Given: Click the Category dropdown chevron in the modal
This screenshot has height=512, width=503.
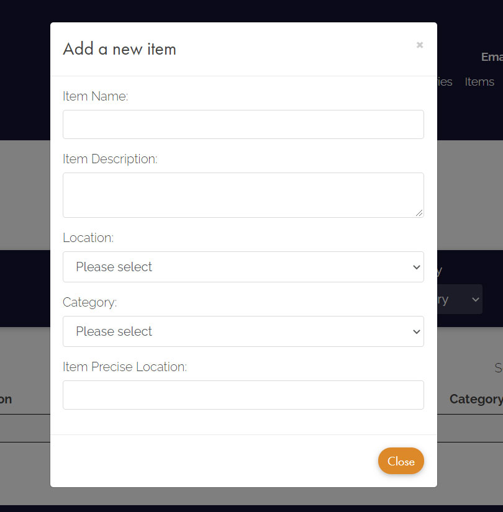Looking at the screenshot, I should [416, 331].
